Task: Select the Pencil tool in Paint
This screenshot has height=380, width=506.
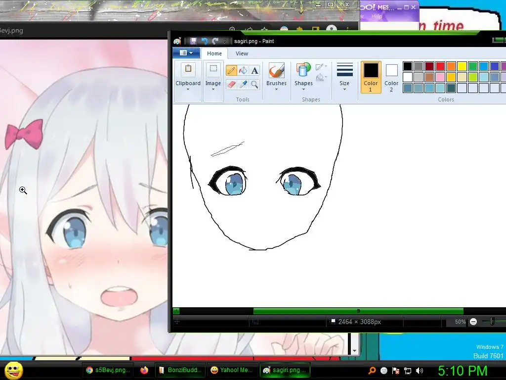Action: click(x=231, y=70)
